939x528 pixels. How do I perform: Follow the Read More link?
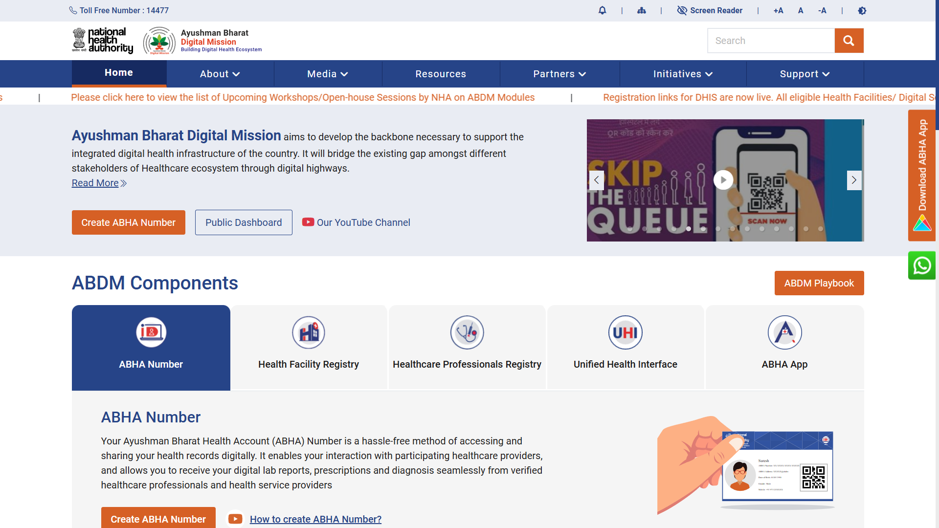[99, 183]
